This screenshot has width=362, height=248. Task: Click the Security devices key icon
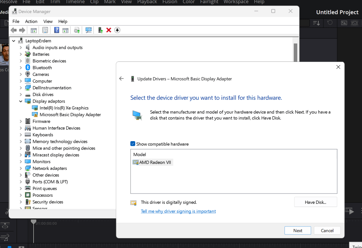pos(28,202)
